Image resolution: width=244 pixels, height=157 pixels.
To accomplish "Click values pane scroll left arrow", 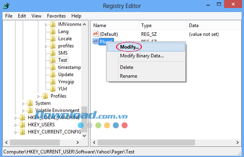I will [94, 142].
